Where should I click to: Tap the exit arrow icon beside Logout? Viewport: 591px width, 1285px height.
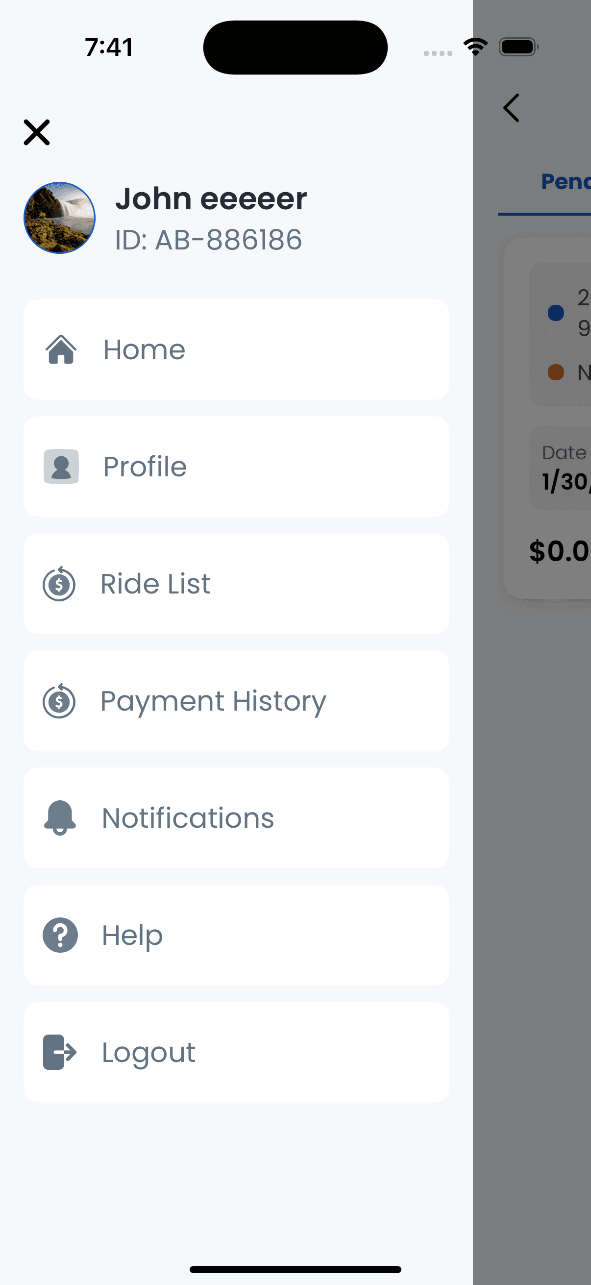pos(60,1052)
